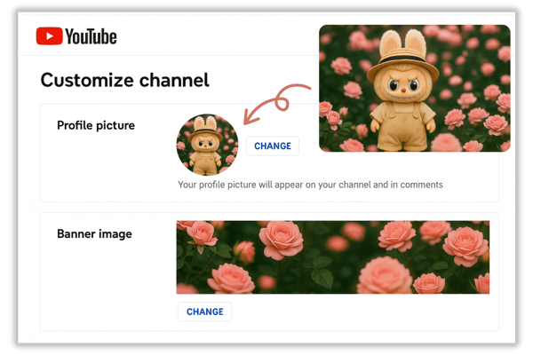The image size is (533, 355).
Task: Click the rose banner image preview
Action: [x=332, y=257]
